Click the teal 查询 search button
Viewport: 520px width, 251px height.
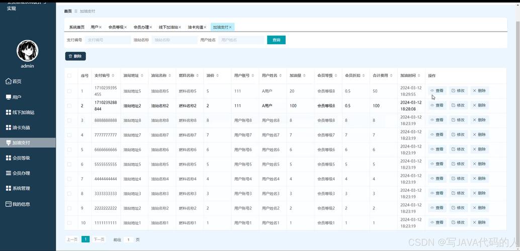tap(276, 40)
